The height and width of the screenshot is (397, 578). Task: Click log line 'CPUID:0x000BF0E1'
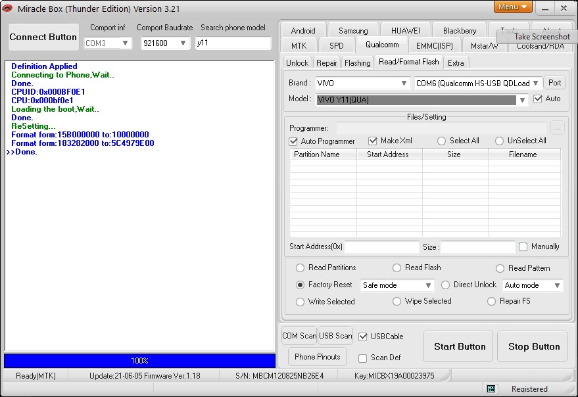(48, 92)
